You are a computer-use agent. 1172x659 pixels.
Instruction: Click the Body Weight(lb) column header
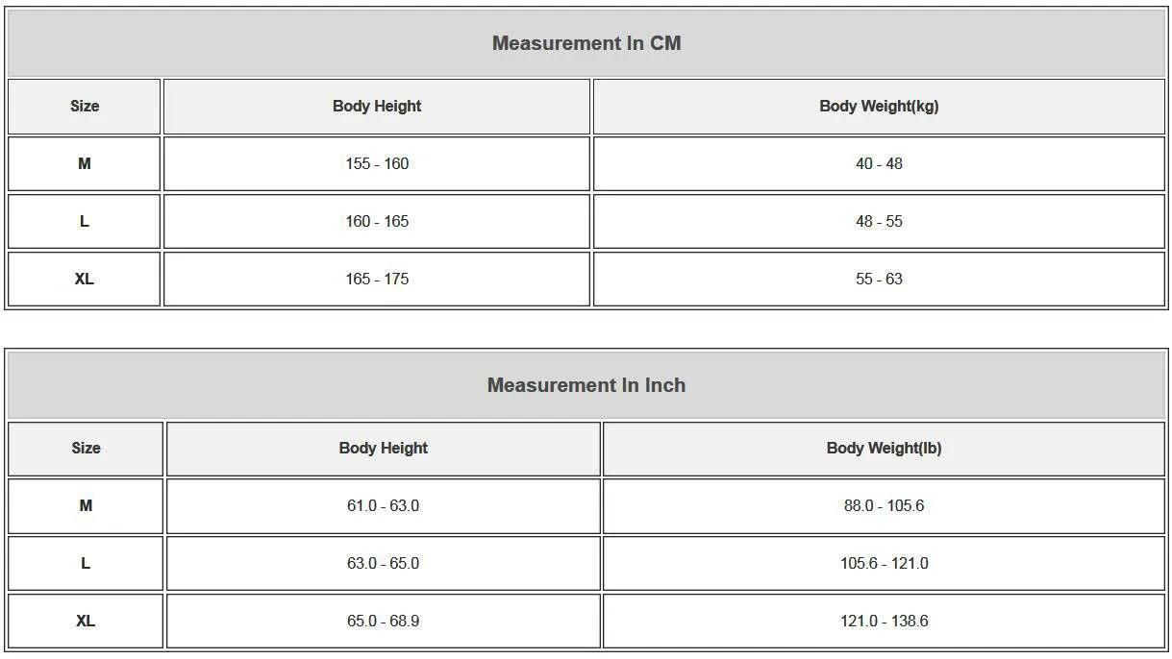point(884,448)
